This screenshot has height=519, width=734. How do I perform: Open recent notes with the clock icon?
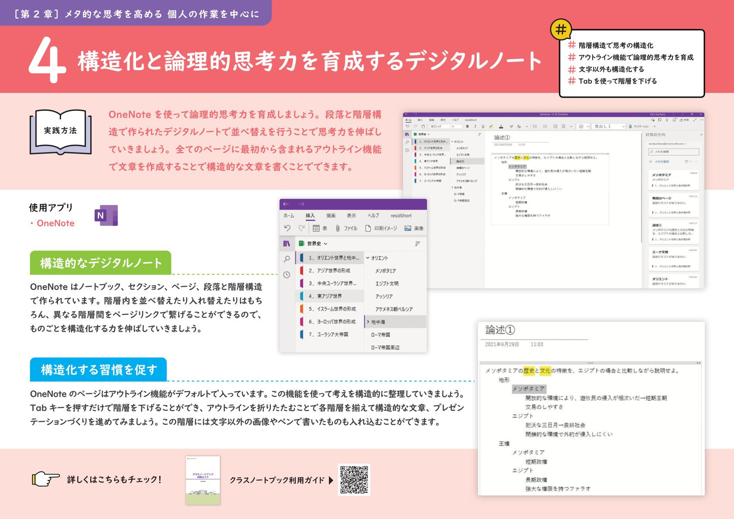(x=287, y=274)
